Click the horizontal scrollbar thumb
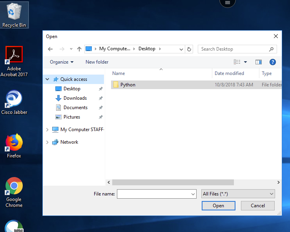This screenshot has width=290, height=232. coord(173,183)
